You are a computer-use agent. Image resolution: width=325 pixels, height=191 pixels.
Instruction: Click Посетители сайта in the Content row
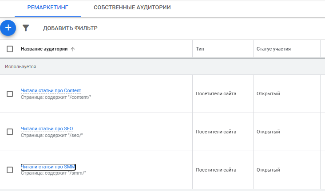click(216, 94)
